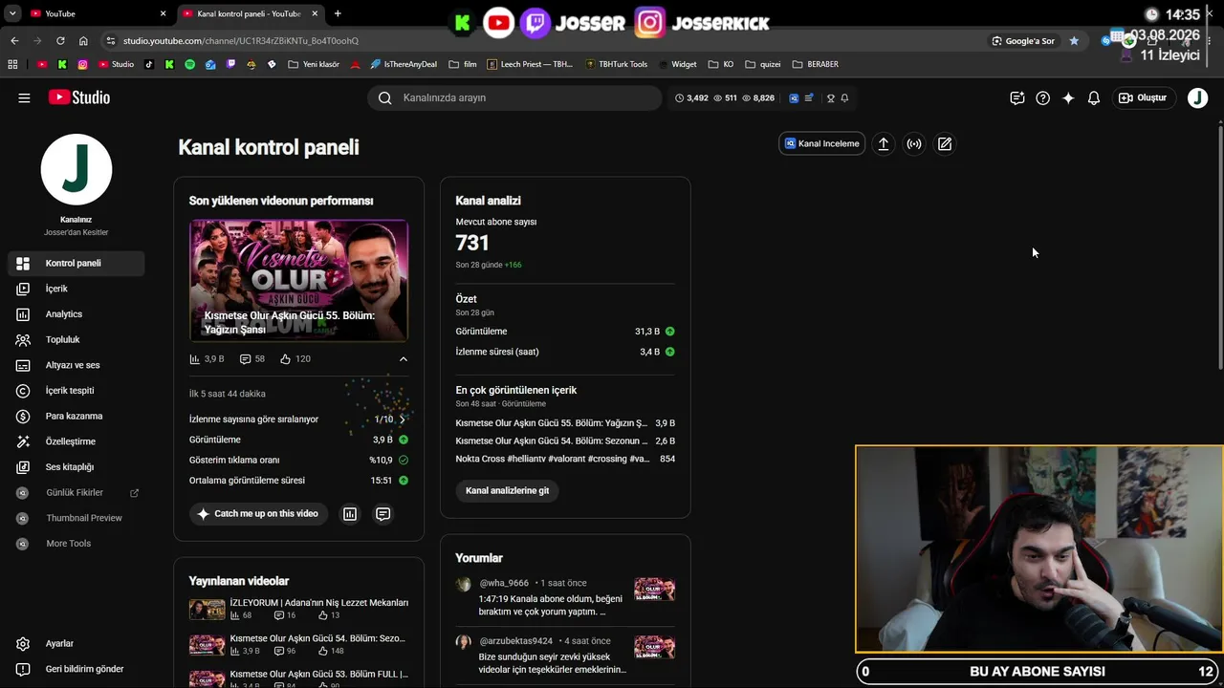
Task: Open the BERABER bookmark folder
Action: 816,64
